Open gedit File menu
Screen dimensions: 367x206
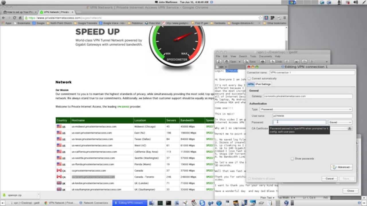point(218,56)
